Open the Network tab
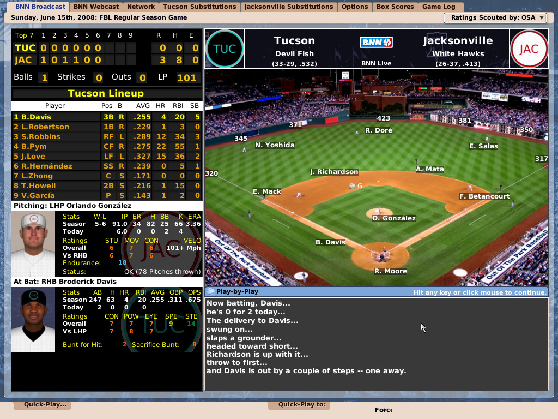Image resolution: width=558 pixels, height=419 pixels. click(x=141, y=7)
